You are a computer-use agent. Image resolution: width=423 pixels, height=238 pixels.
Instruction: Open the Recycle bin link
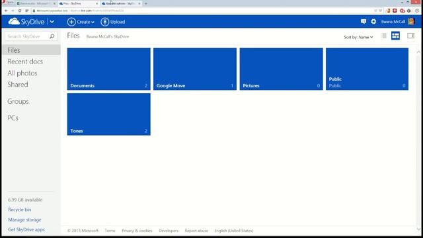(19, 210)
